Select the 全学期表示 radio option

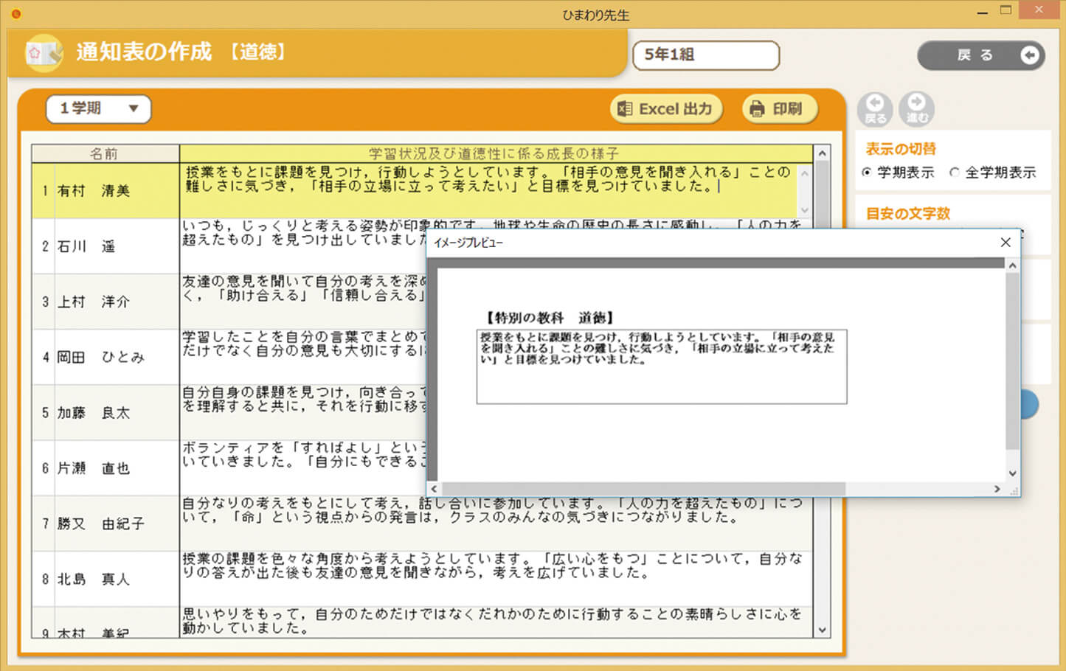pyautogui.click(x=955, y=173)
